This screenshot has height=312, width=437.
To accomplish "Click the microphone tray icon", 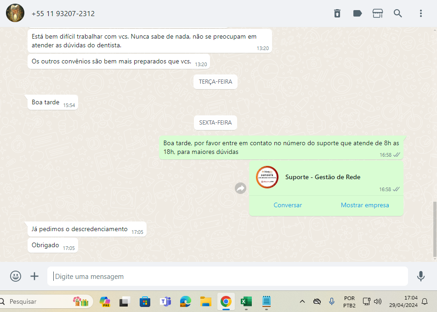I will pyautogui.click(x=332, y=301).
